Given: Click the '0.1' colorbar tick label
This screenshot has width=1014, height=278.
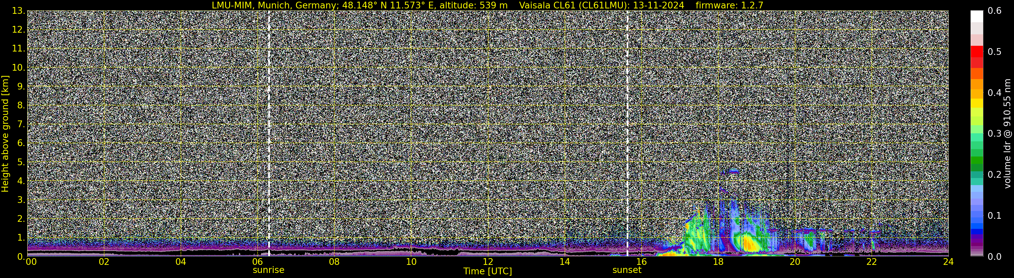Looking at the screenshot, I should [x=995, y=215].
